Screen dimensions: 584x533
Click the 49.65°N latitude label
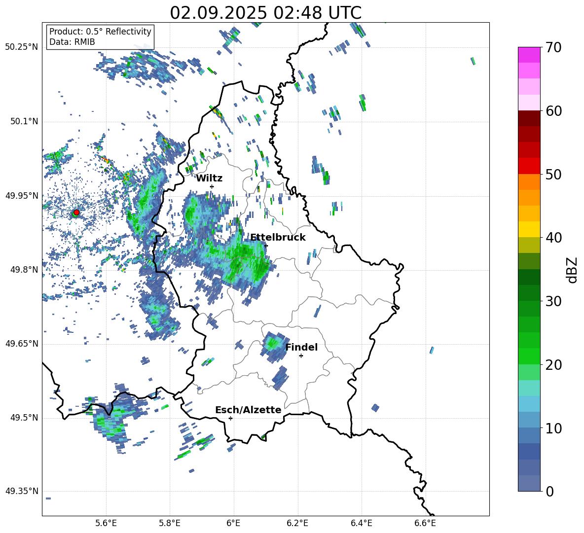(22, 344)
